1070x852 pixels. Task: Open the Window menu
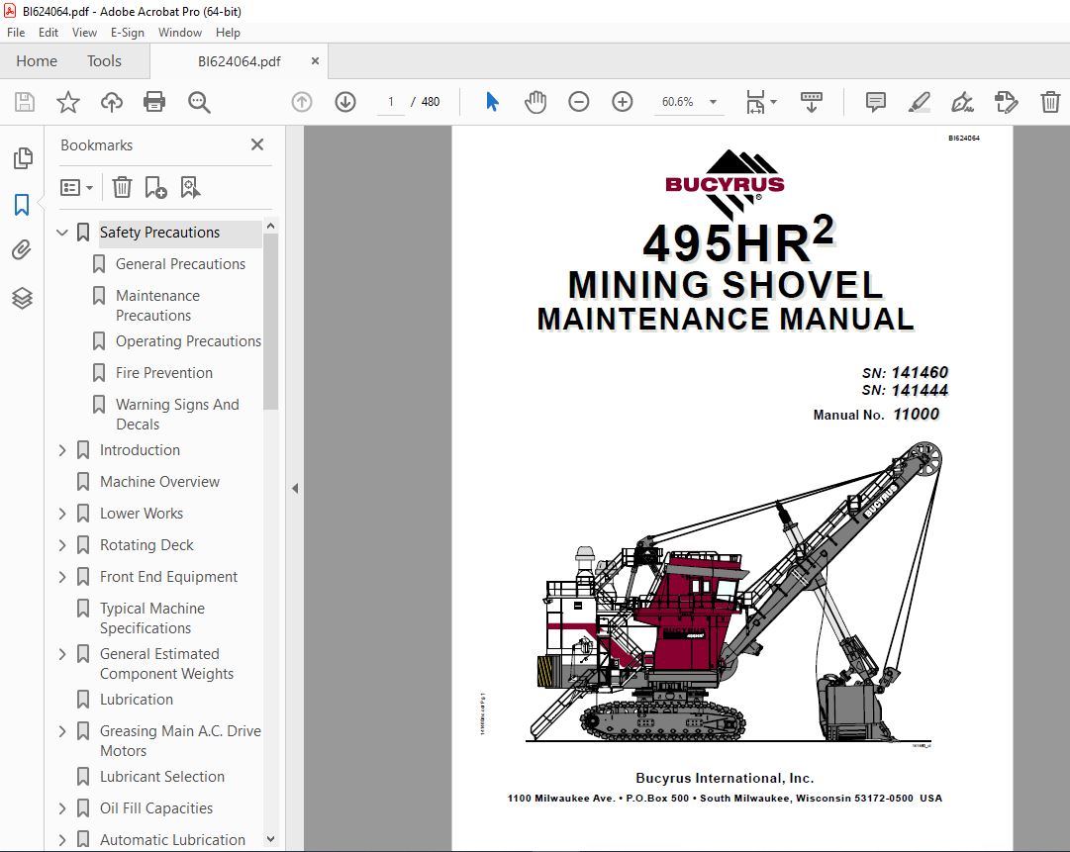(179, 33)
